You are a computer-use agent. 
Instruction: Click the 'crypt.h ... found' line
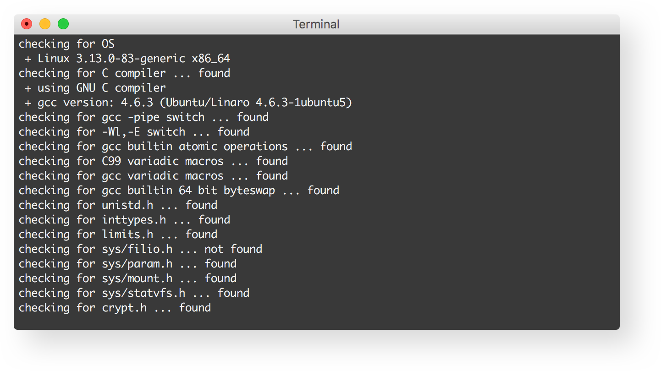click(x=115, y=308)
